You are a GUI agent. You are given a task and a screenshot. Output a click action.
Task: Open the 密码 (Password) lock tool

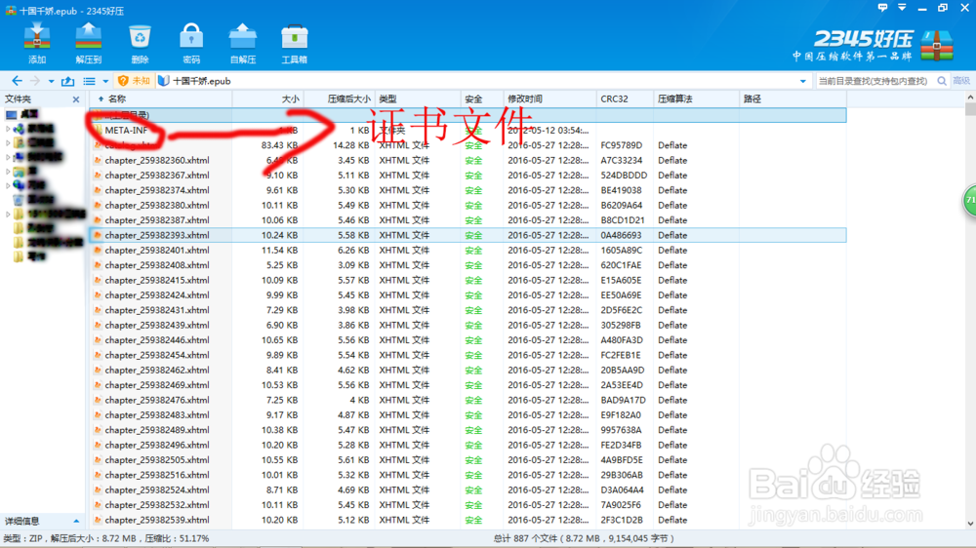[191, 42]
